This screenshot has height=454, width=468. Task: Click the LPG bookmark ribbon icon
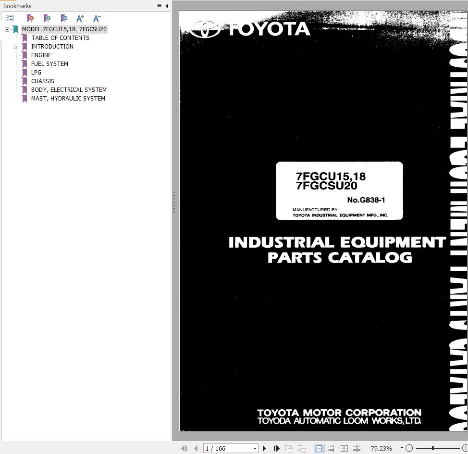25,73
